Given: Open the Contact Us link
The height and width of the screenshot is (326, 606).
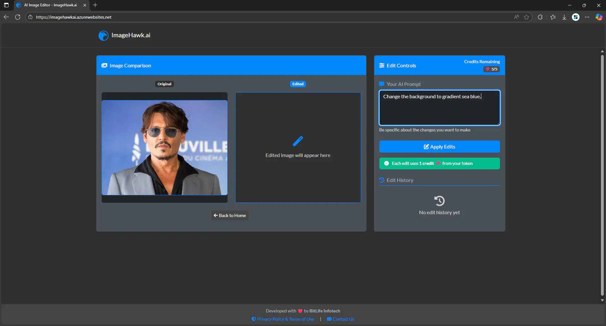Looking at the screenshot, I should pyautogui.click(x=341, y=319).
